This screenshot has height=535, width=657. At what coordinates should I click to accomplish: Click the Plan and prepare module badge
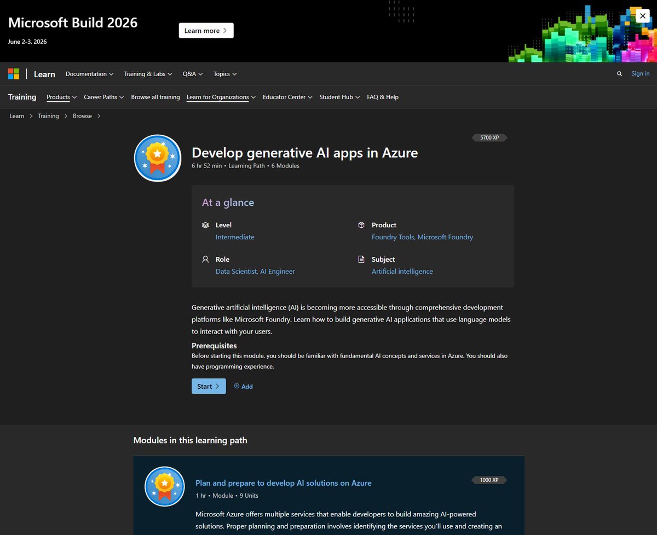pyautogui.click(x=165, y=487)
